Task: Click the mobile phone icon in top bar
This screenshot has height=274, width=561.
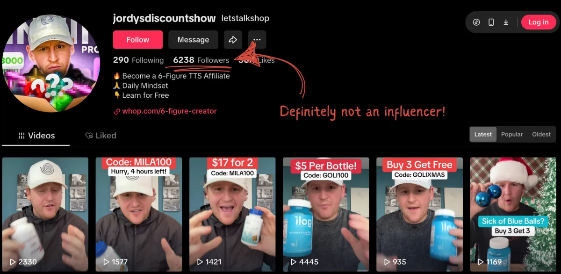Action: (491, 22)
